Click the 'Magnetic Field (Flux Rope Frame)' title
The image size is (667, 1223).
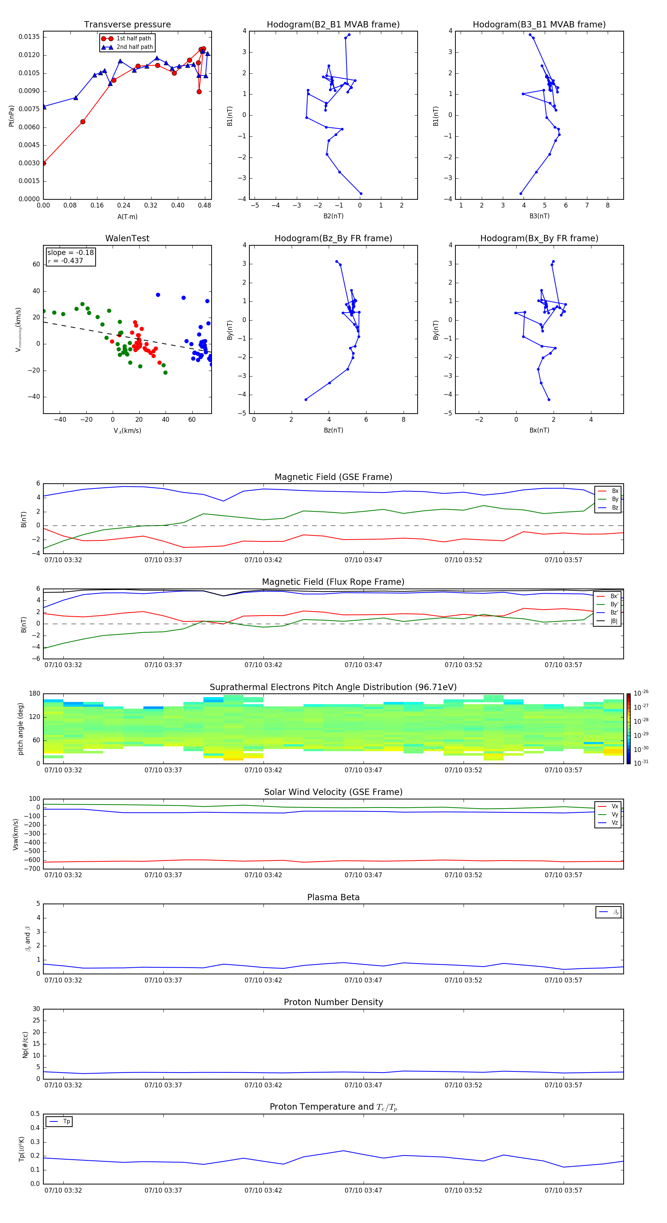[x=333, y=581]
